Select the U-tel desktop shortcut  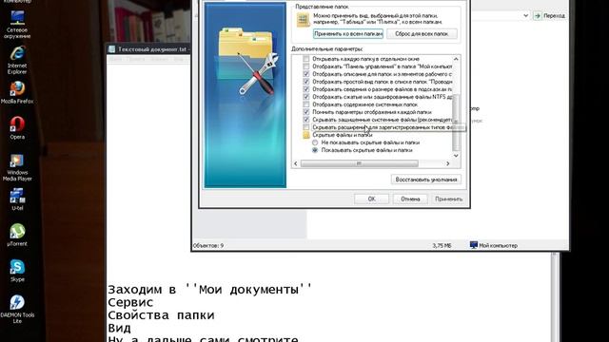pos(17,199)
